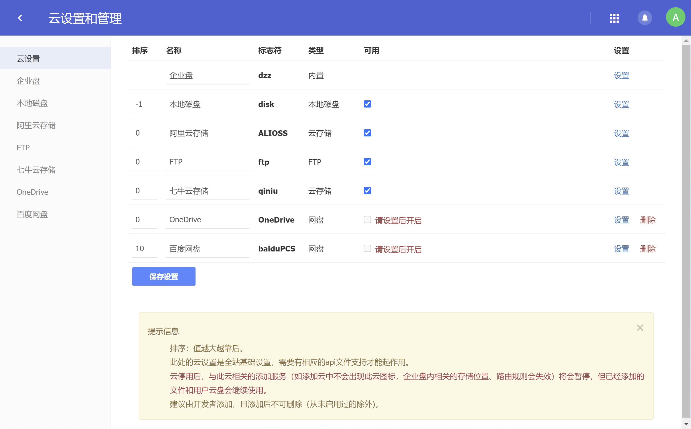Click 设置 link for 百度网盘
This screenshot has width=691, height=429.
click(622, 249)
